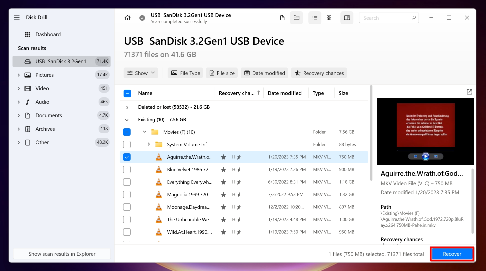The image size is (486, 271).
Task: Click the scan completed checkmark icon
Action: 142,18
